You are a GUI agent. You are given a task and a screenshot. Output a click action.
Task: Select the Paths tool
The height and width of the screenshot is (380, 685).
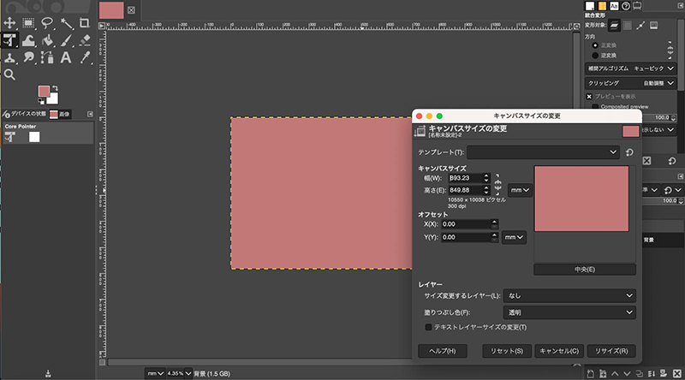tap(47, 57)
